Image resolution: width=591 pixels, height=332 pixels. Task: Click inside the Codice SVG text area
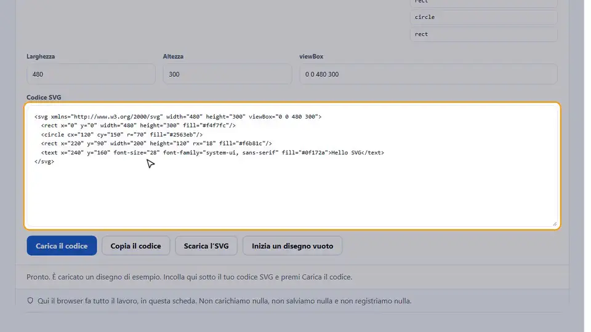[292, 166]
